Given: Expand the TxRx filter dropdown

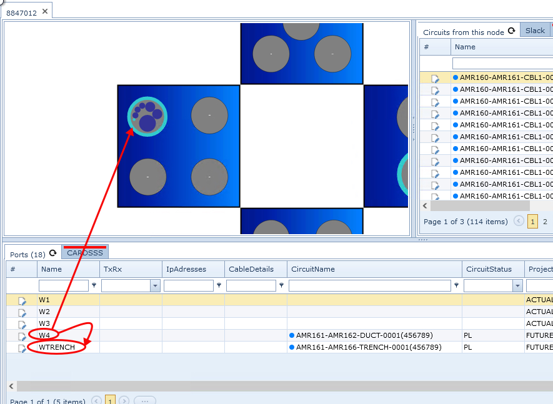Looking at the screenshot, I should click(155, 285).
